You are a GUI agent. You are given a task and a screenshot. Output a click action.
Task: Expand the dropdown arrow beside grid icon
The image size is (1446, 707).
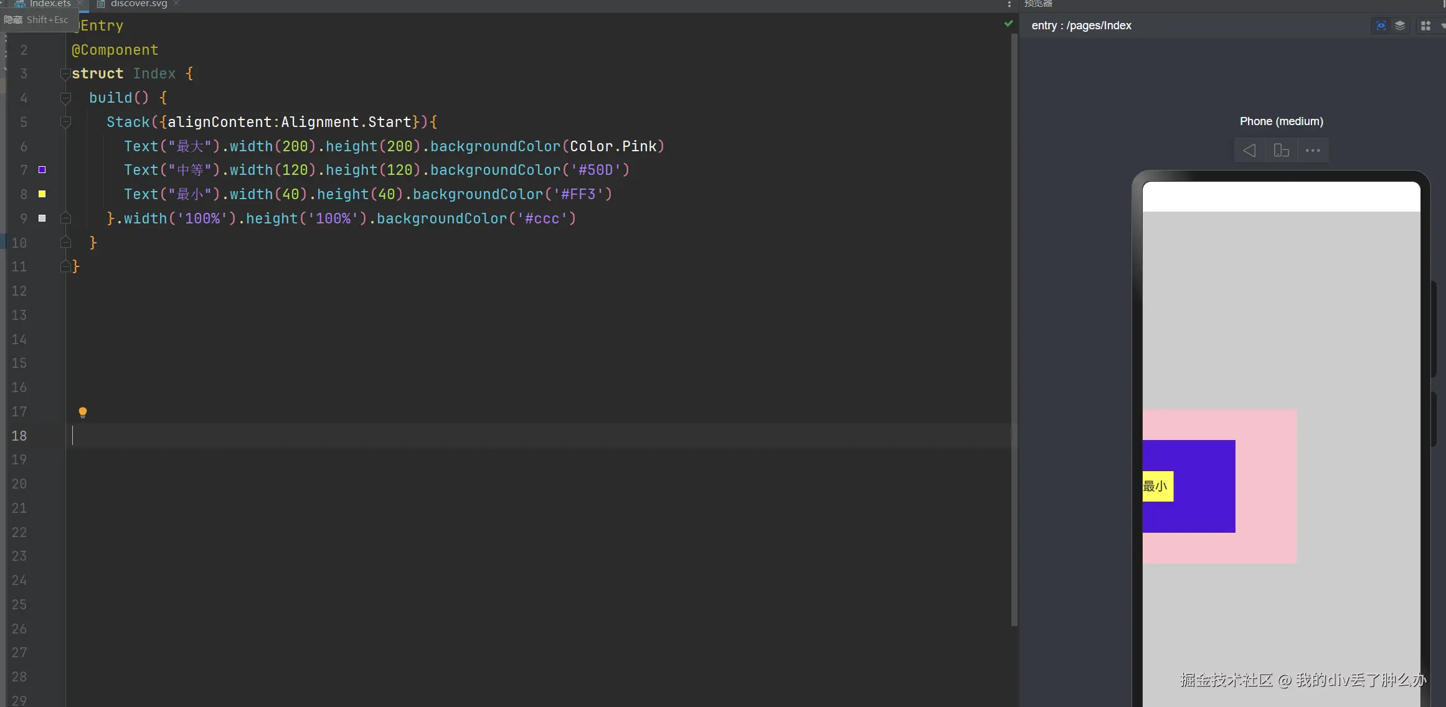(x=1442, y=26)
